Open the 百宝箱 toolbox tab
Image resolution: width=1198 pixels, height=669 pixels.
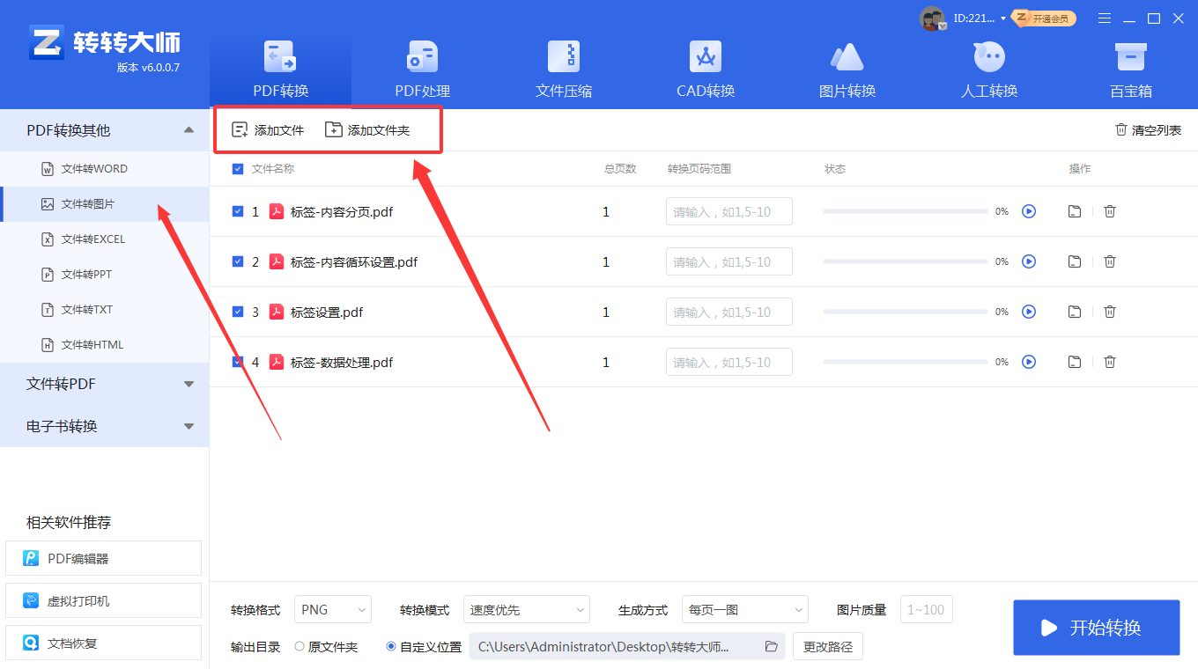tap(1131, 70)
